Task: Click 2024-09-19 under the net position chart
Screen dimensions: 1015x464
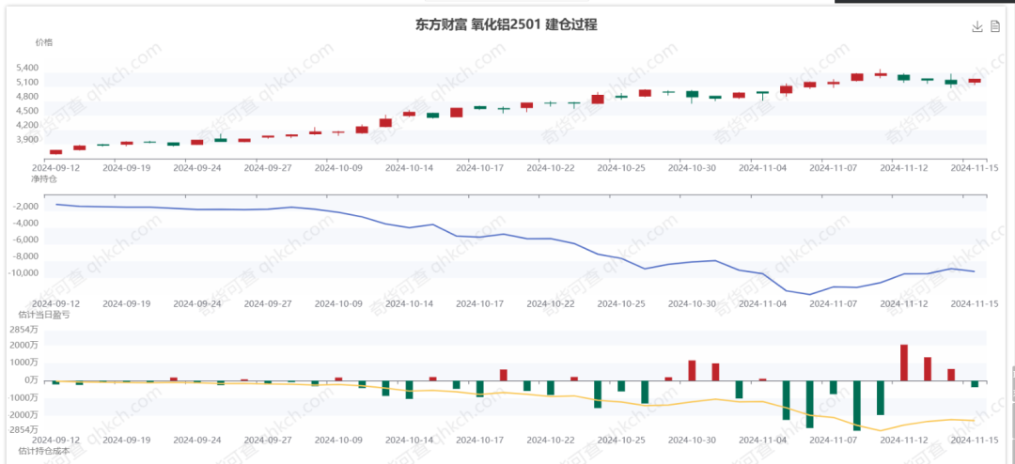Action: point(127,302)
